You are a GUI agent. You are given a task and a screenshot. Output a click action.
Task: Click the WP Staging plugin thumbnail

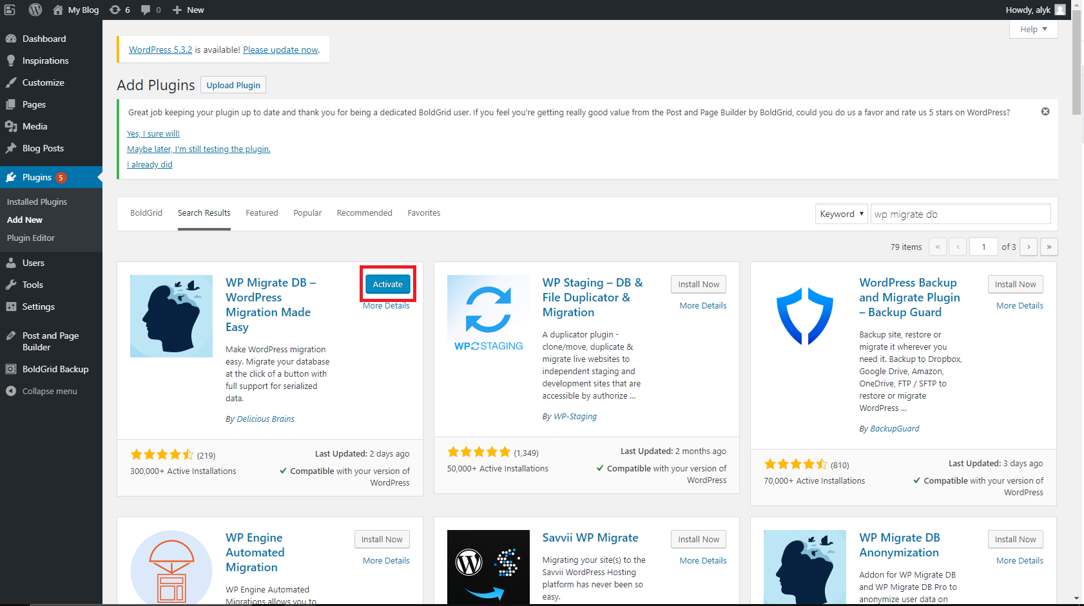(x=488, y=316)
